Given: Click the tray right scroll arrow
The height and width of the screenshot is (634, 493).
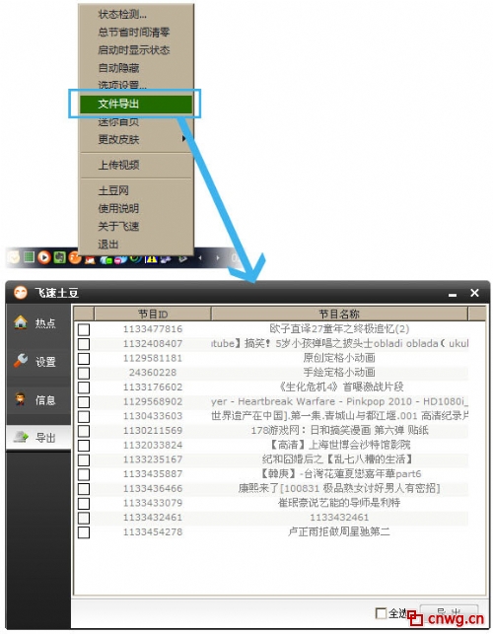Looking at the screenshot, I should pos(218,257).
